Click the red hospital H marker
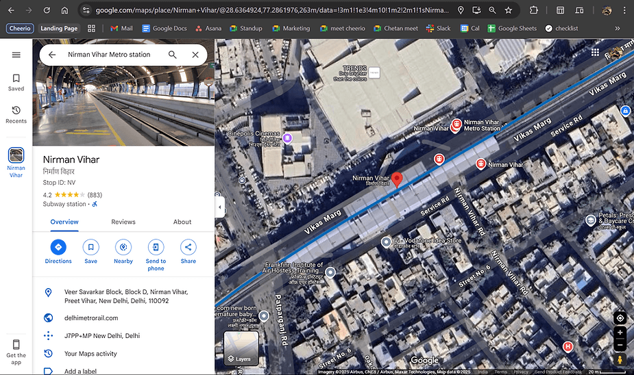Screen dimensions: 634x375 coord(568,347)
